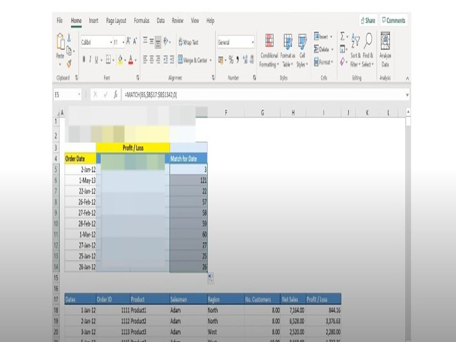Click the Paste clipboard icon

pos(61,41)
